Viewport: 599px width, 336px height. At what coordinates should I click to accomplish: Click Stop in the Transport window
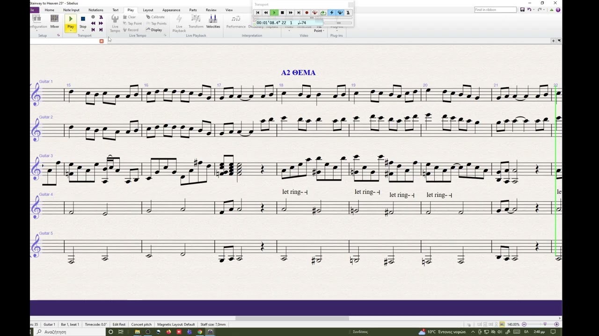[282, 13]
